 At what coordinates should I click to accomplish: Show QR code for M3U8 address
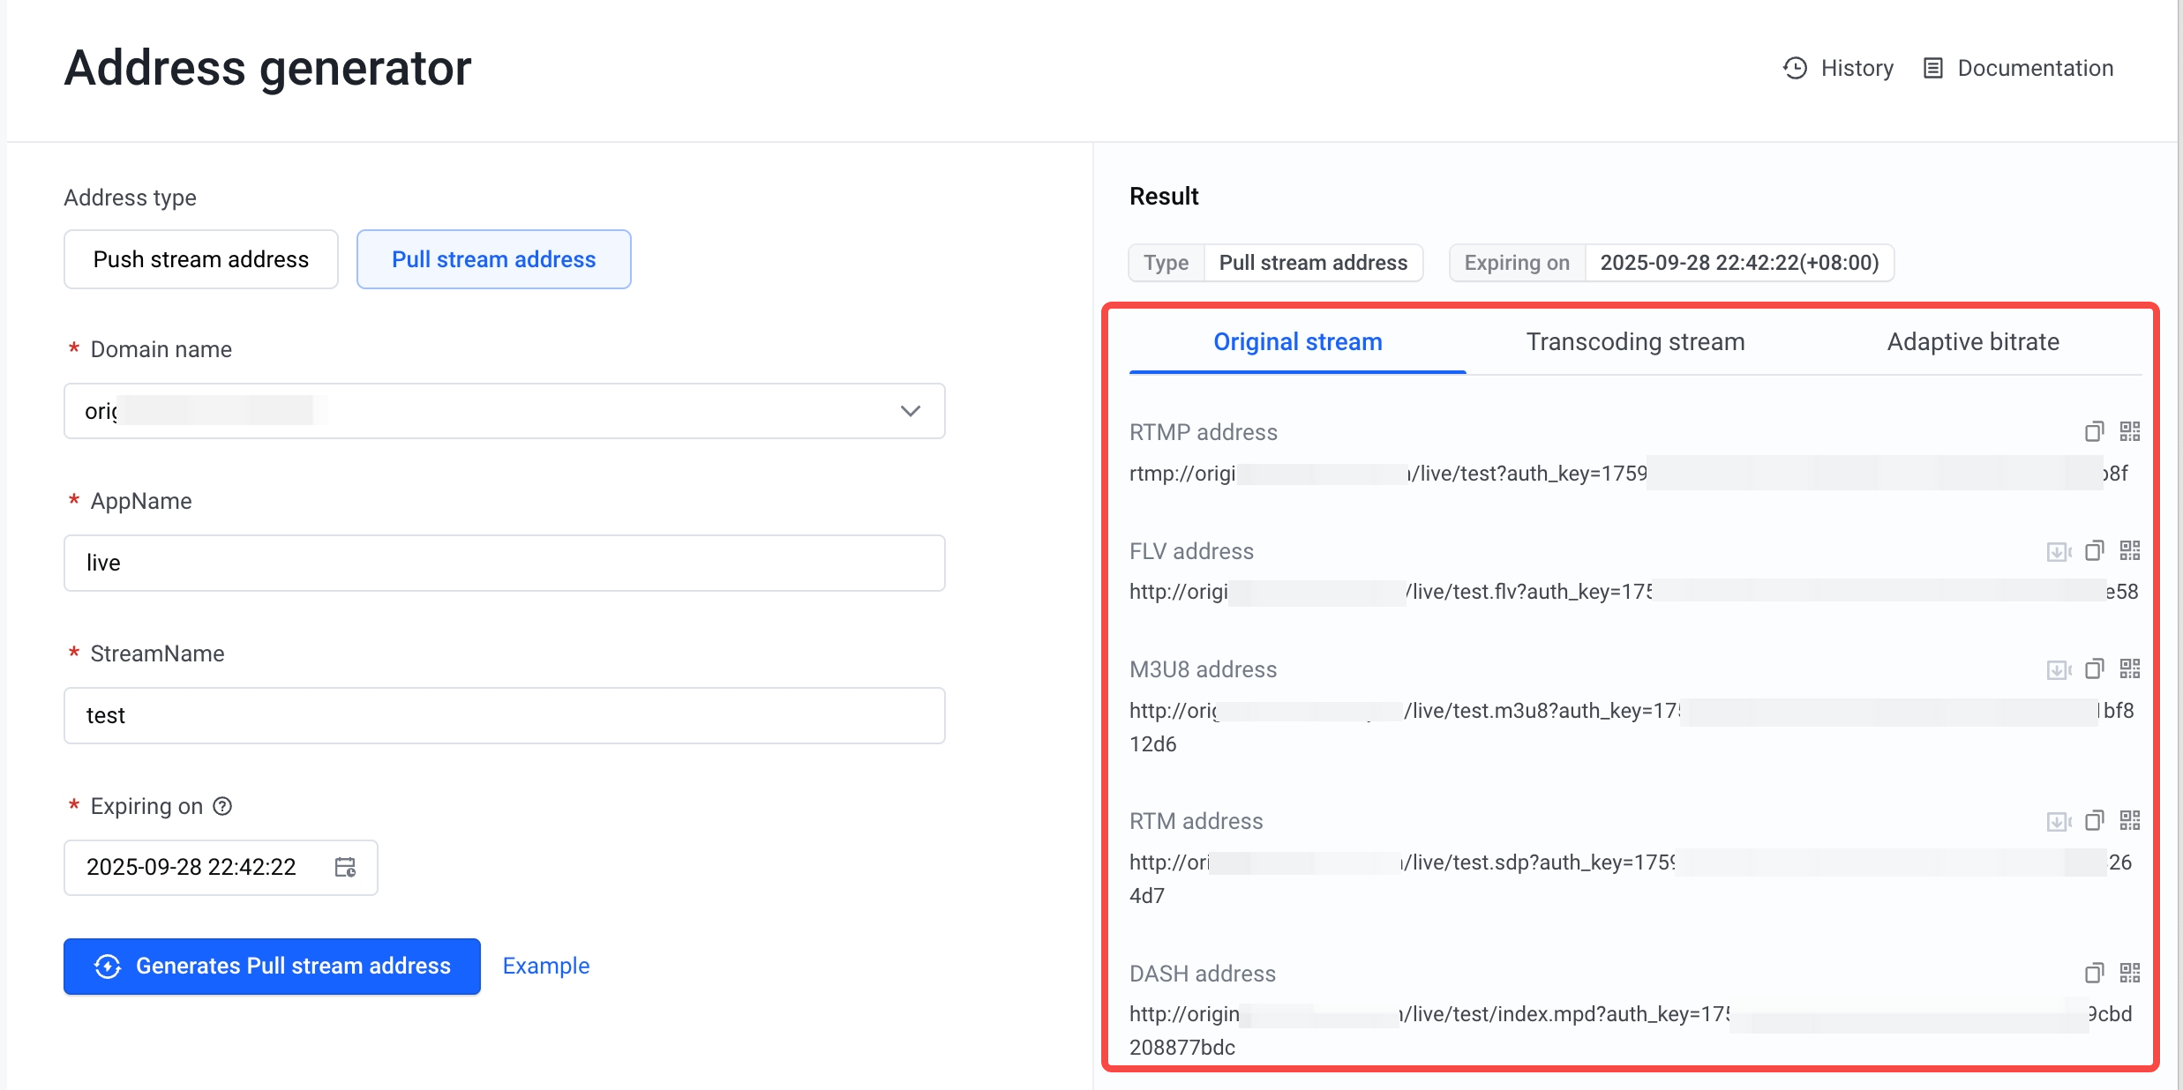point(2130,669)
